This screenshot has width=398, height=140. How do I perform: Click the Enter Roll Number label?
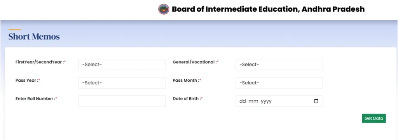coord(36,99)
